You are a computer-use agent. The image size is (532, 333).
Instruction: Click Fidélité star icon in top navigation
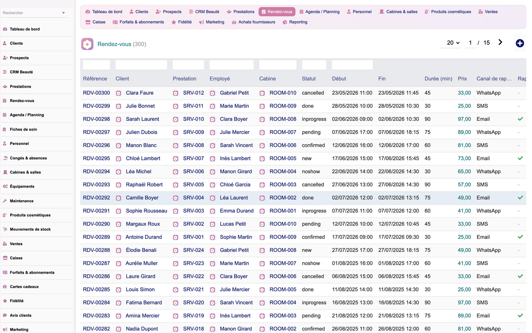coord(174,22)
